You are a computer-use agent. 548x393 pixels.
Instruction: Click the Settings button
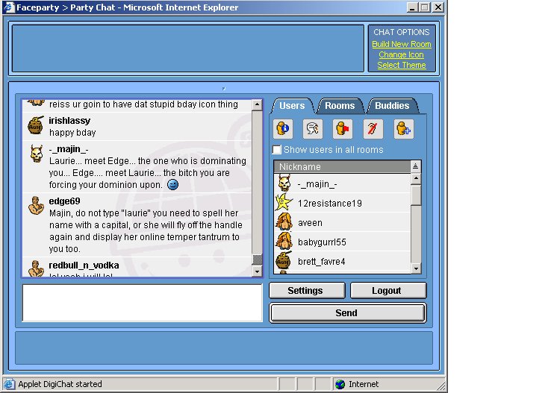click(x=307, y=291)
